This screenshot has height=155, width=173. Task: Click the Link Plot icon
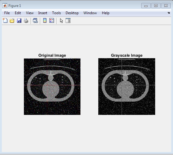[x=35, y=21]
